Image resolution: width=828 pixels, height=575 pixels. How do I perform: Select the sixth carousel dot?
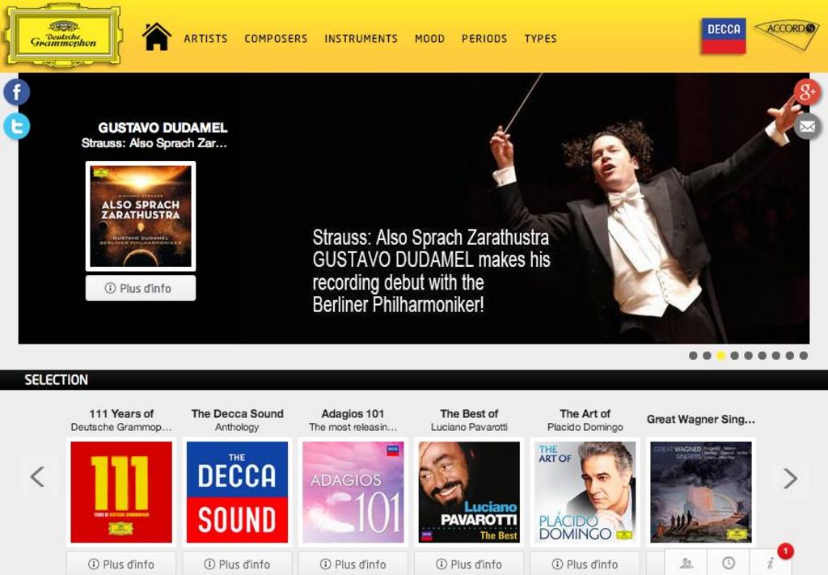click(762, 356)
